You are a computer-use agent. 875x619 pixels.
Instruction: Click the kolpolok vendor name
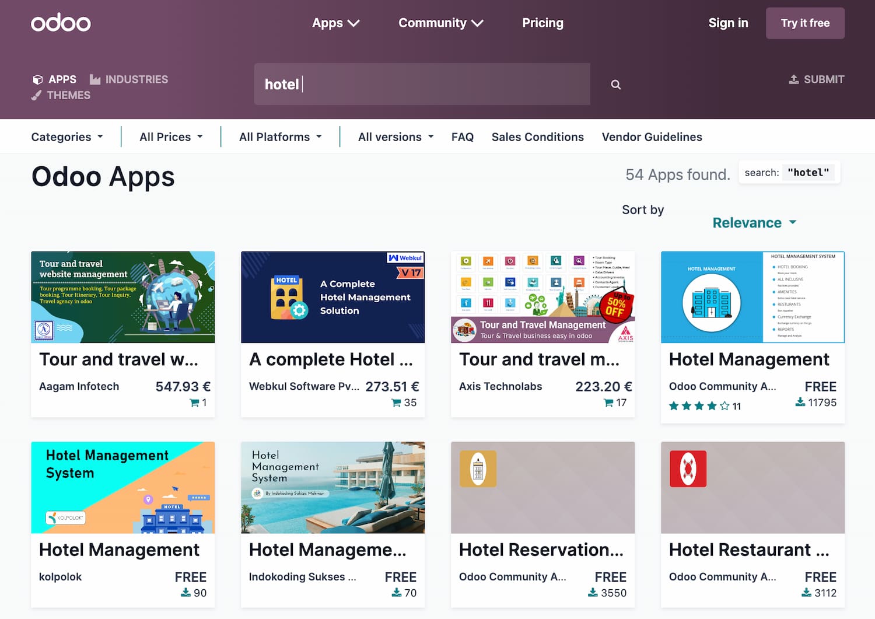click(x=60, y=576)
